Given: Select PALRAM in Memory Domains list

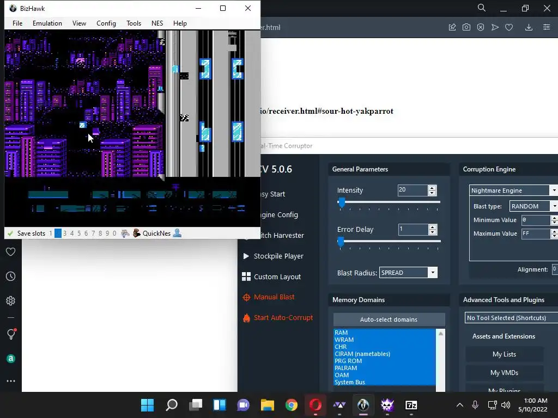Looking at the screenshot, I should coord(384,368).
